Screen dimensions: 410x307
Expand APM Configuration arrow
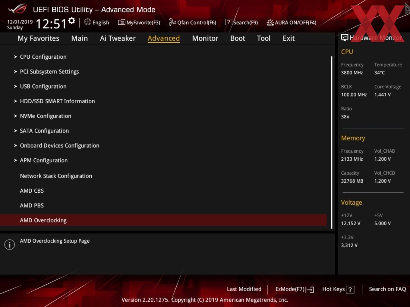pos(15,160)
